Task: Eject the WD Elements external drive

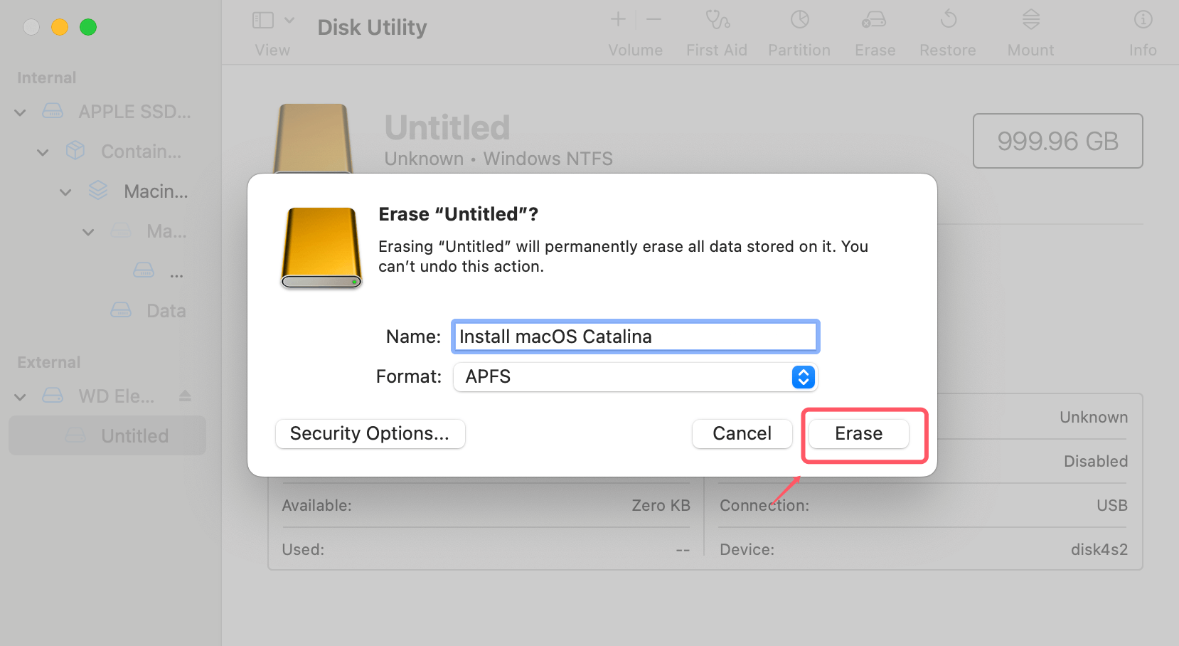Action: point(185,396)
